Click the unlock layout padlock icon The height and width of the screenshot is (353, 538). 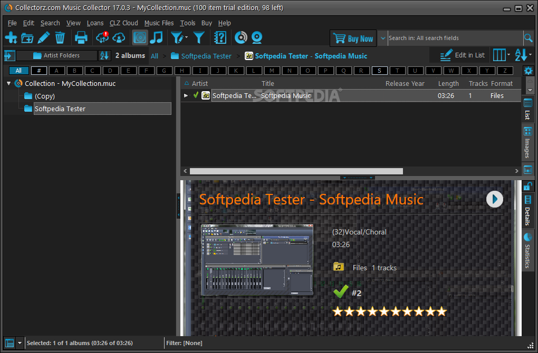click(527, 186)
